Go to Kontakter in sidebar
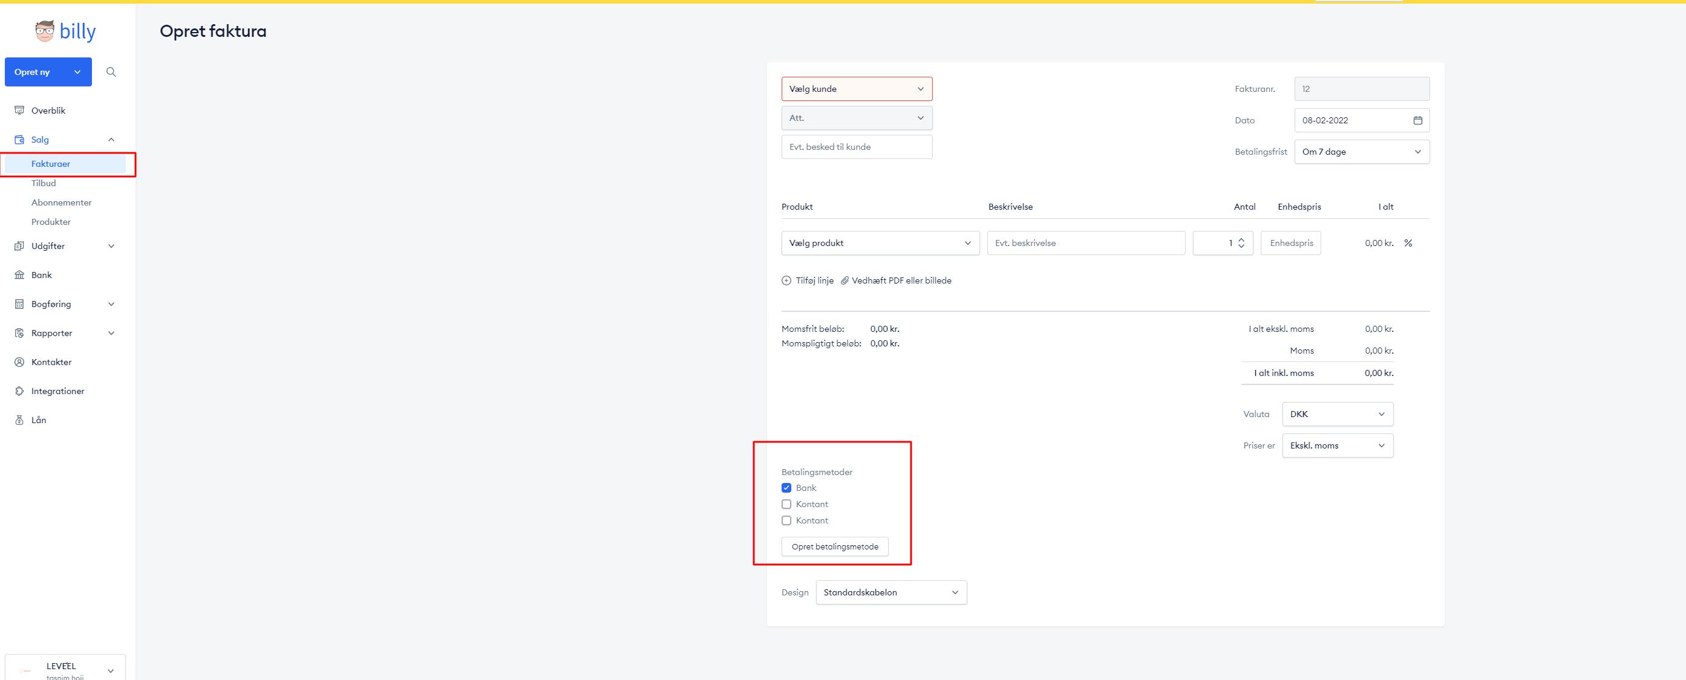Screen dimensions: 1686x680 [x=51, y=361]
